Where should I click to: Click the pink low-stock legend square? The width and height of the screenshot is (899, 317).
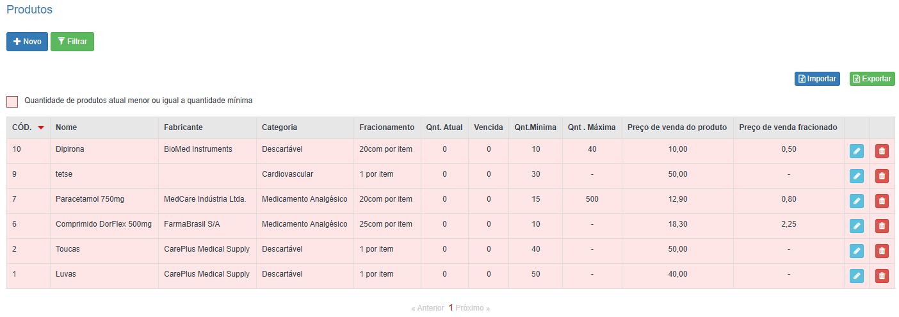[x=12, y=101]
